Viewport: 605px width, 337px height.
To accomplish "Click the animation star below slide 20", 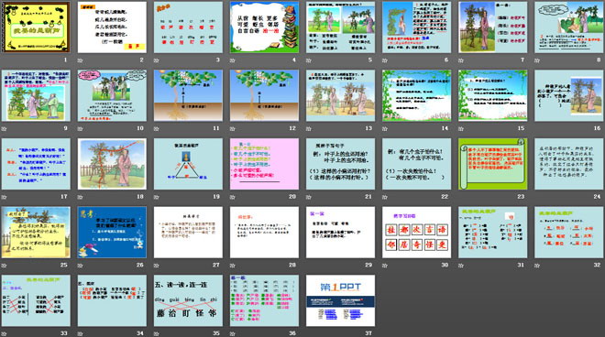I will 233,197.
